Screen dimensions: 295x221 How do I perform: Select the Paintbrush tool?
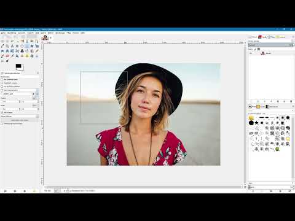pyautogui.click(x=2, y=56)
